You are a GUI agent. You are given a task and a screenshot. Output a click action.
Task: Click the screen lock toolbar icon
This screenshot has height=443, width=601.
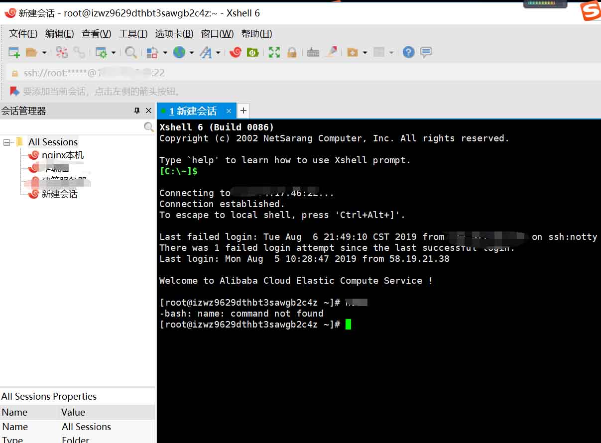click(x=292, y=52)
